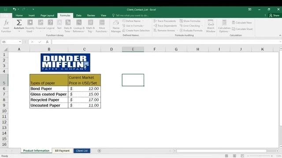Add a new sheet with plus icon

click(x=99, y=151)
